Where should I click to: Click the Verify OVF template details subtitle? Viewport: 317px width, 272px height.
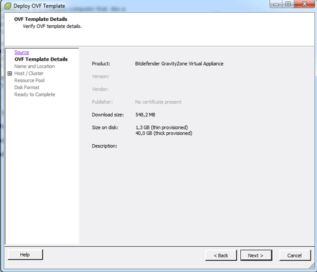52,27
